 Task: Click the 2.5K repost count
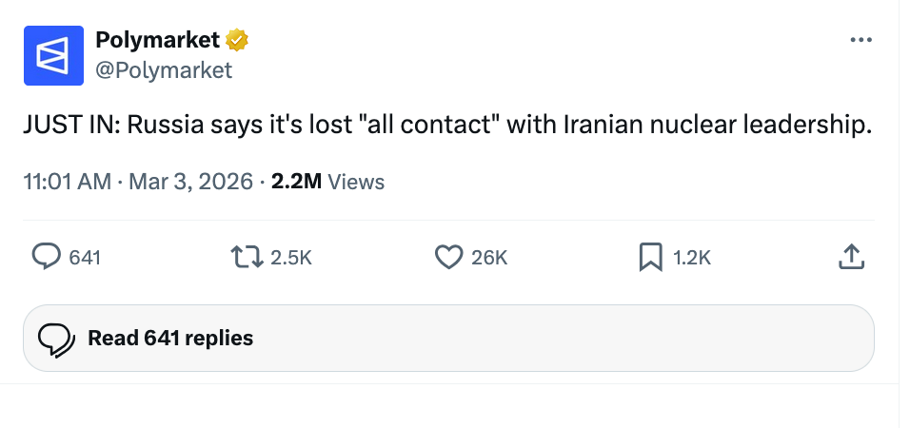tap(291, 257)
